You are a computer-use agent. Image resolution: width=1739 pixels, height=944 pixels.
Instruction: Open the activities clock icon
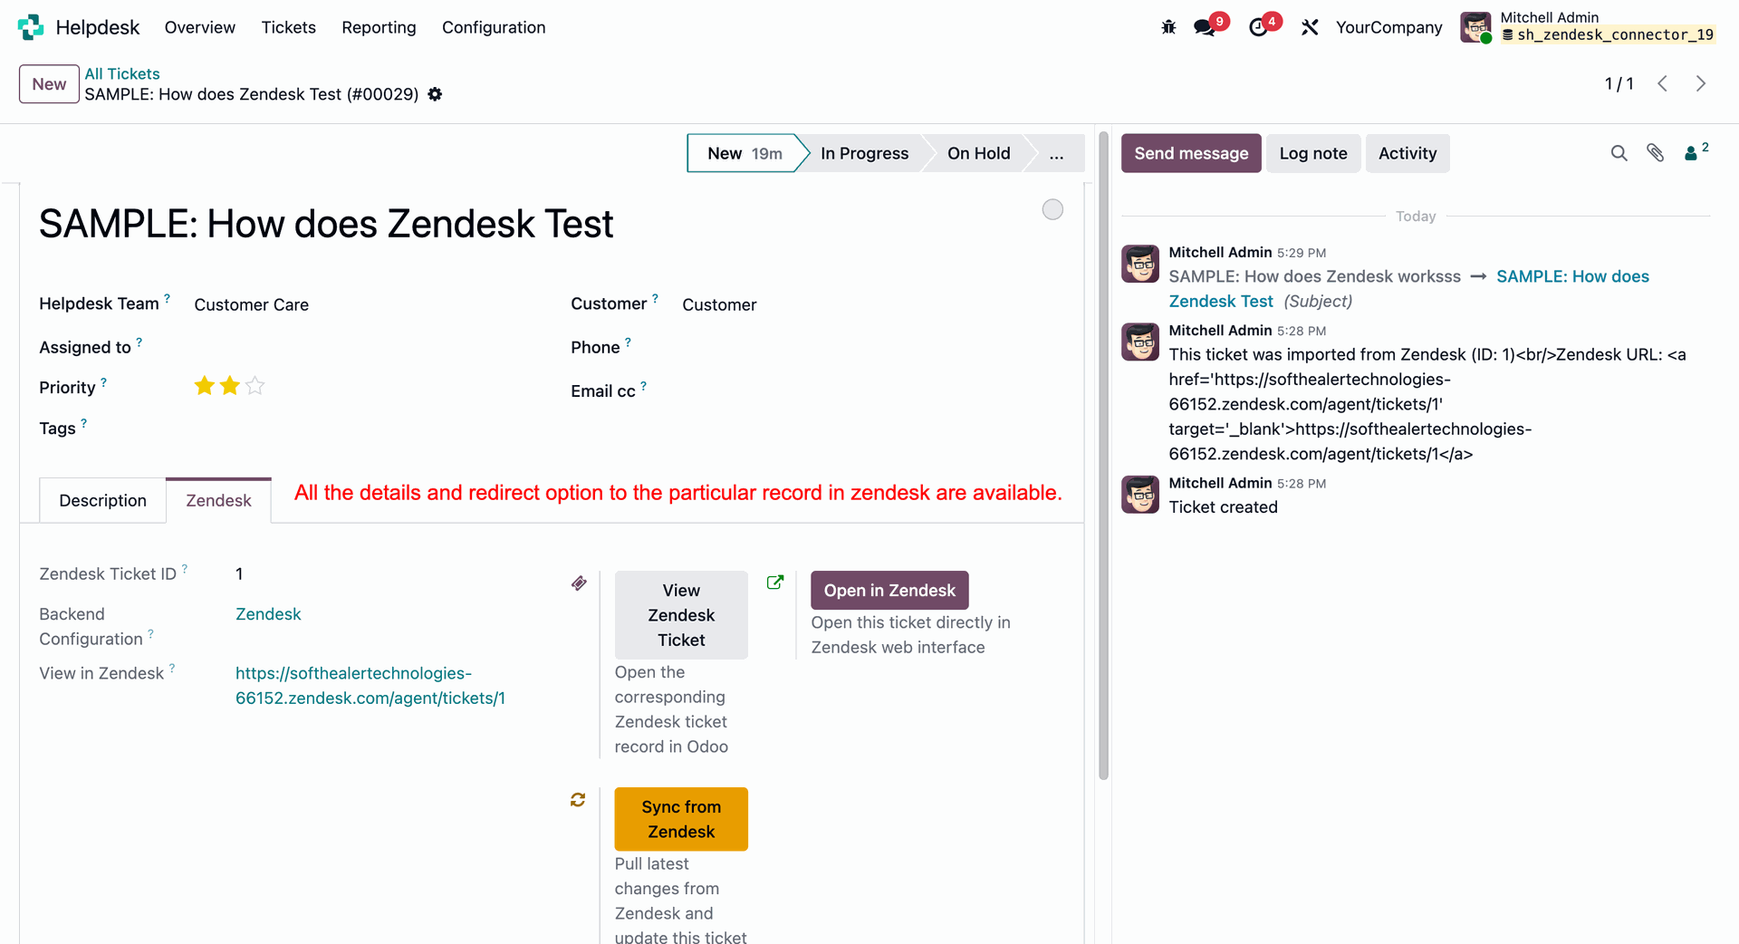click(1258, 27)
